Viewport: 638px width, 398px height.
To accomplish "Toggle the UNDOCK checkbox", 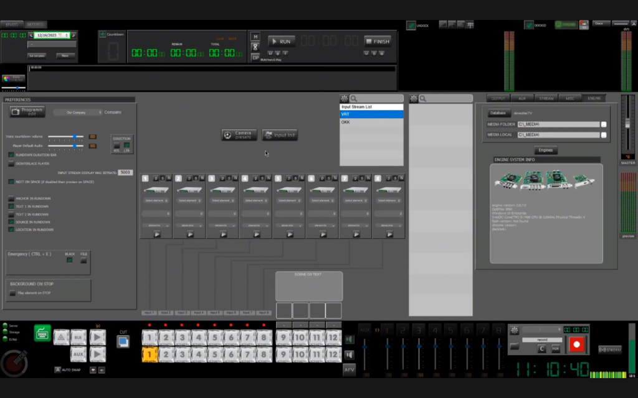I will [411, 25].
